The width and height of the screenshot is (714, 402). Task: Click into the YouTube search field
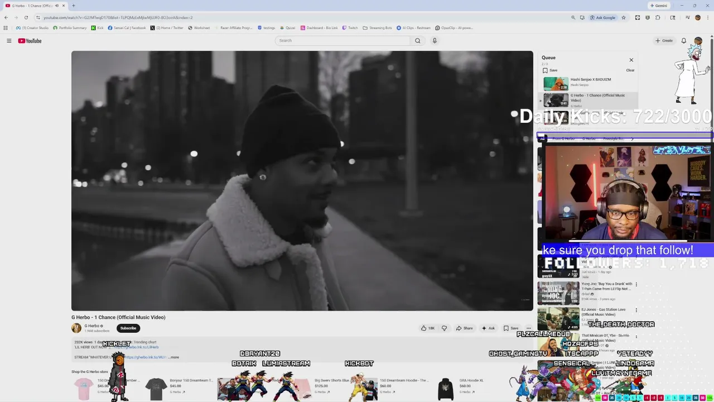tap(343, 40)
